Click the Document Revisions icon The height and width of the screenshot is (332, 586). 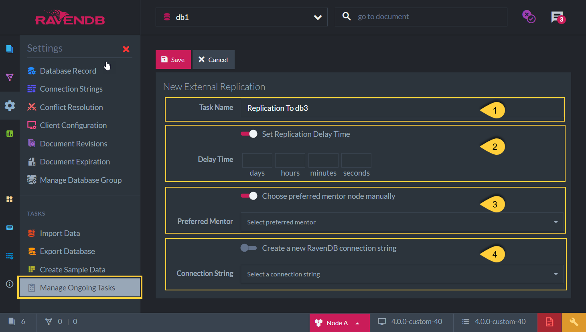(x=32, y=143)
